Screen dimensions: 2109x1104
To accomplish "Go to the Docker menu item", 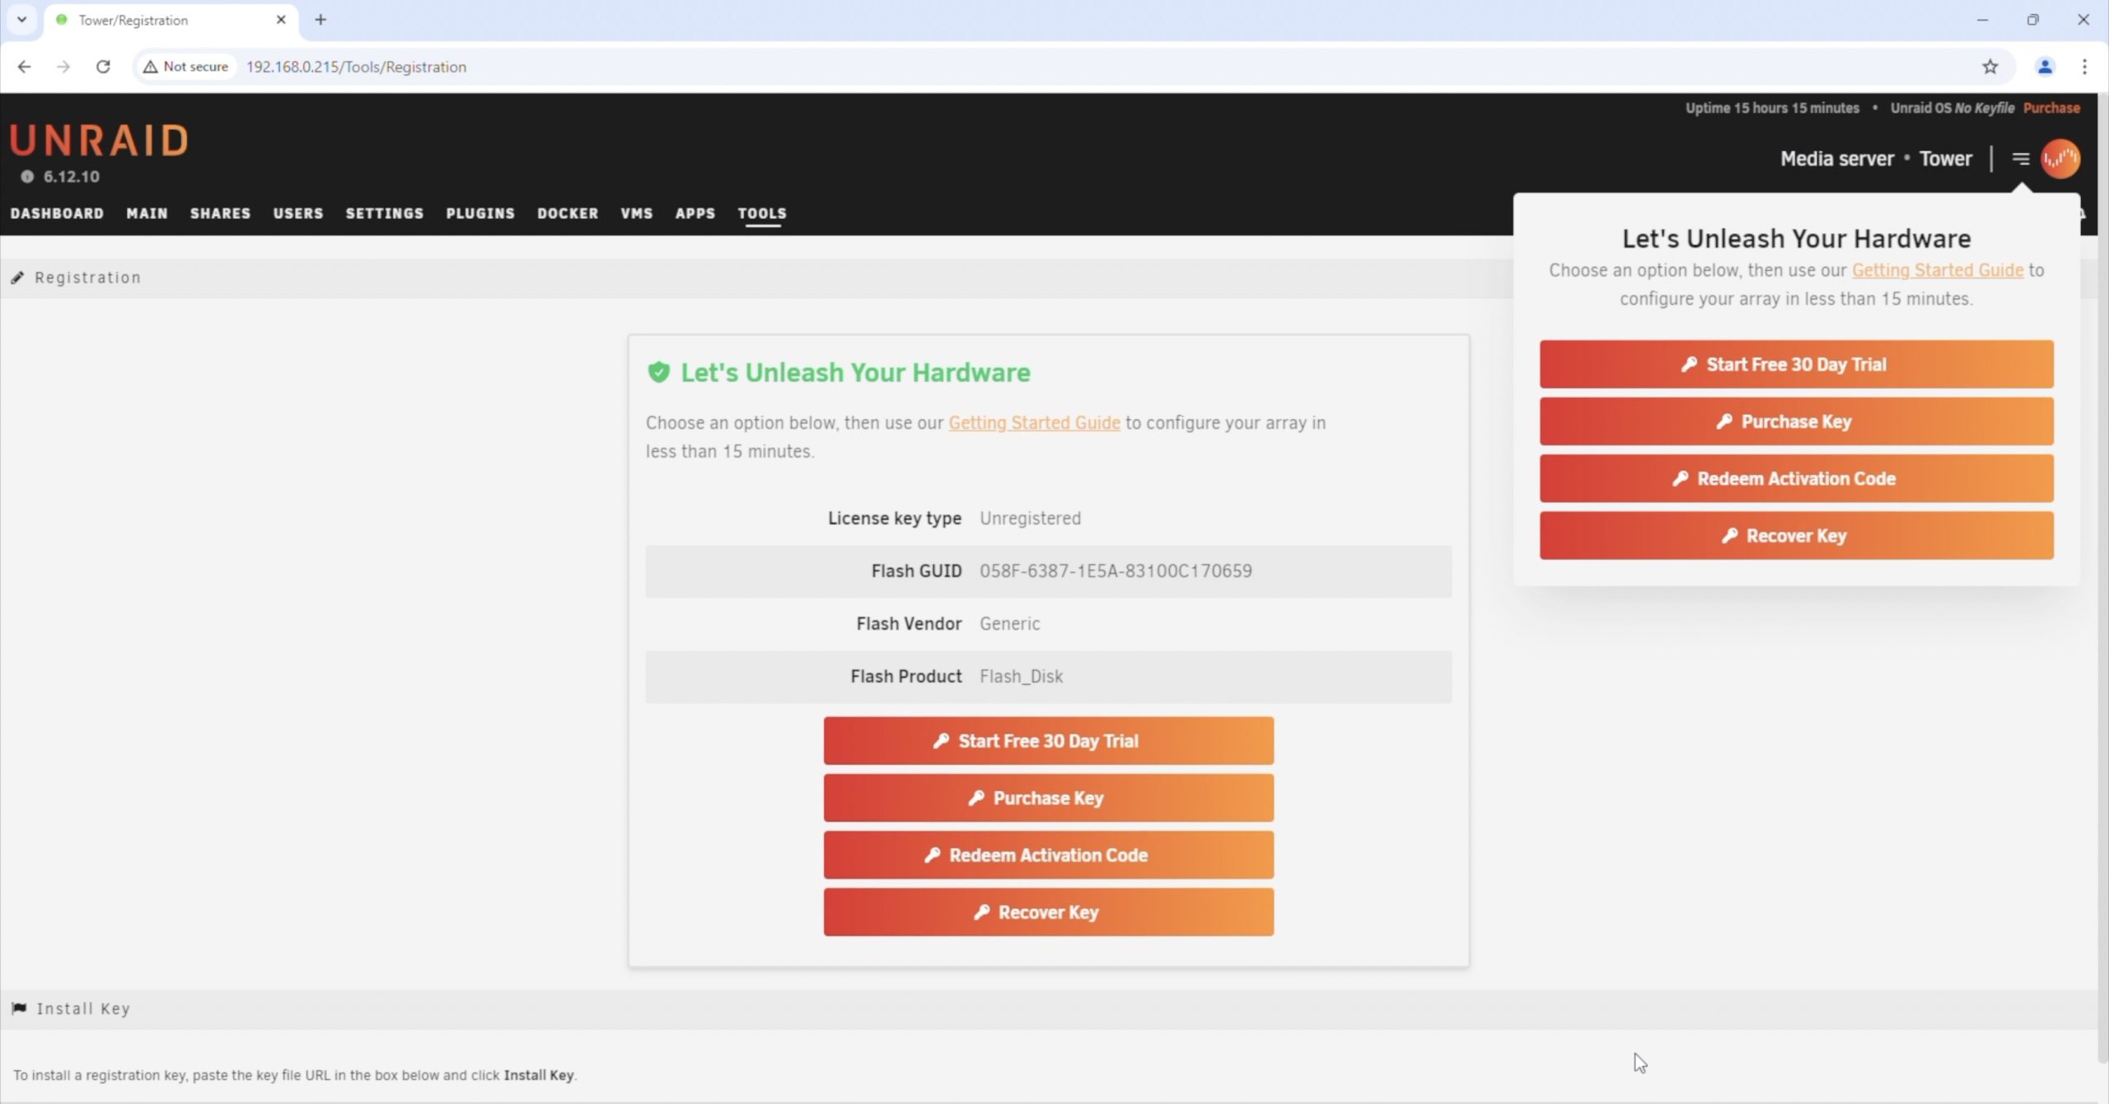I will 568,213.
